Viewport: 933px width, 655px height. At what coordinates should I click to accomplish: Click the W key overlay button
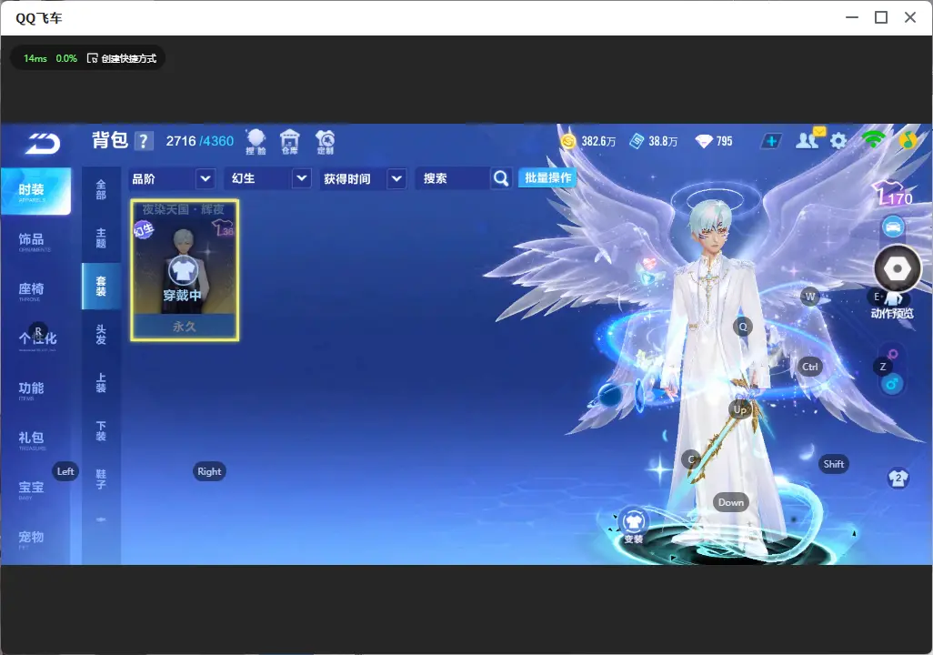pos(810,297)
